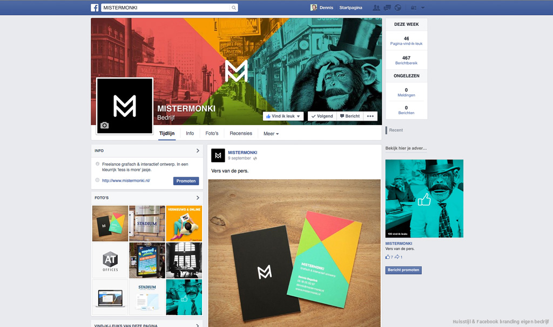Click the Bericht promoten button
The width and height of the screenshot is (553, 327).
point(403,270)
